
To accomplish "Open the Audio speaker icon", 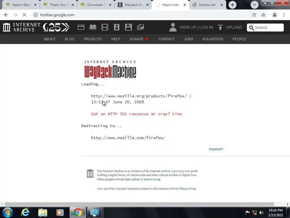I will (116, 27).
